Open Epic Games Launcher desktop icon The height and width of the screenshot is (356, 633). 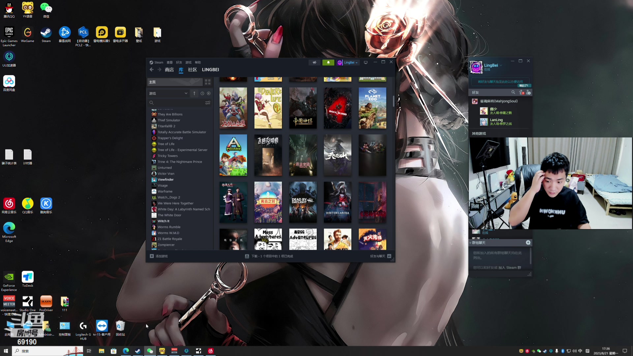tap(9, 37)
